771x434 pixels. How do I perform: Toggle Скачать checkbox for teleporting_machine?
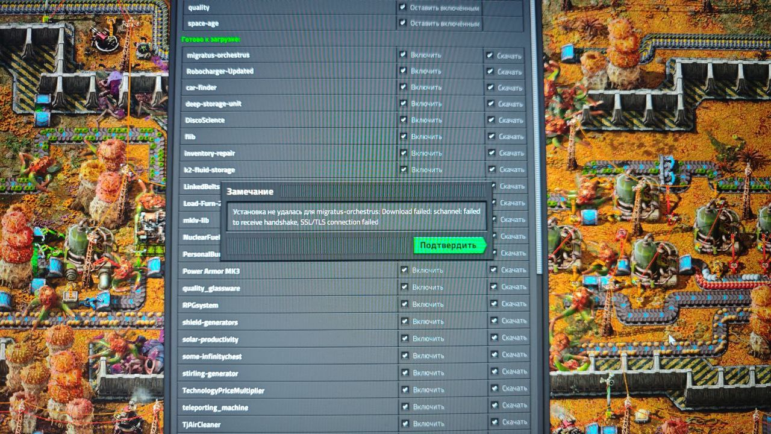[494, 406]
